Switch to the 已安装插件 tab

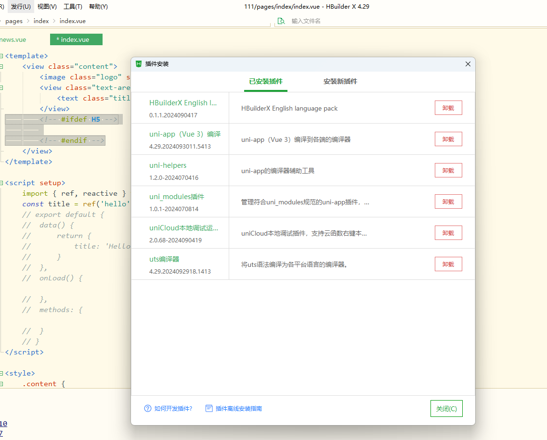[266, 82]
